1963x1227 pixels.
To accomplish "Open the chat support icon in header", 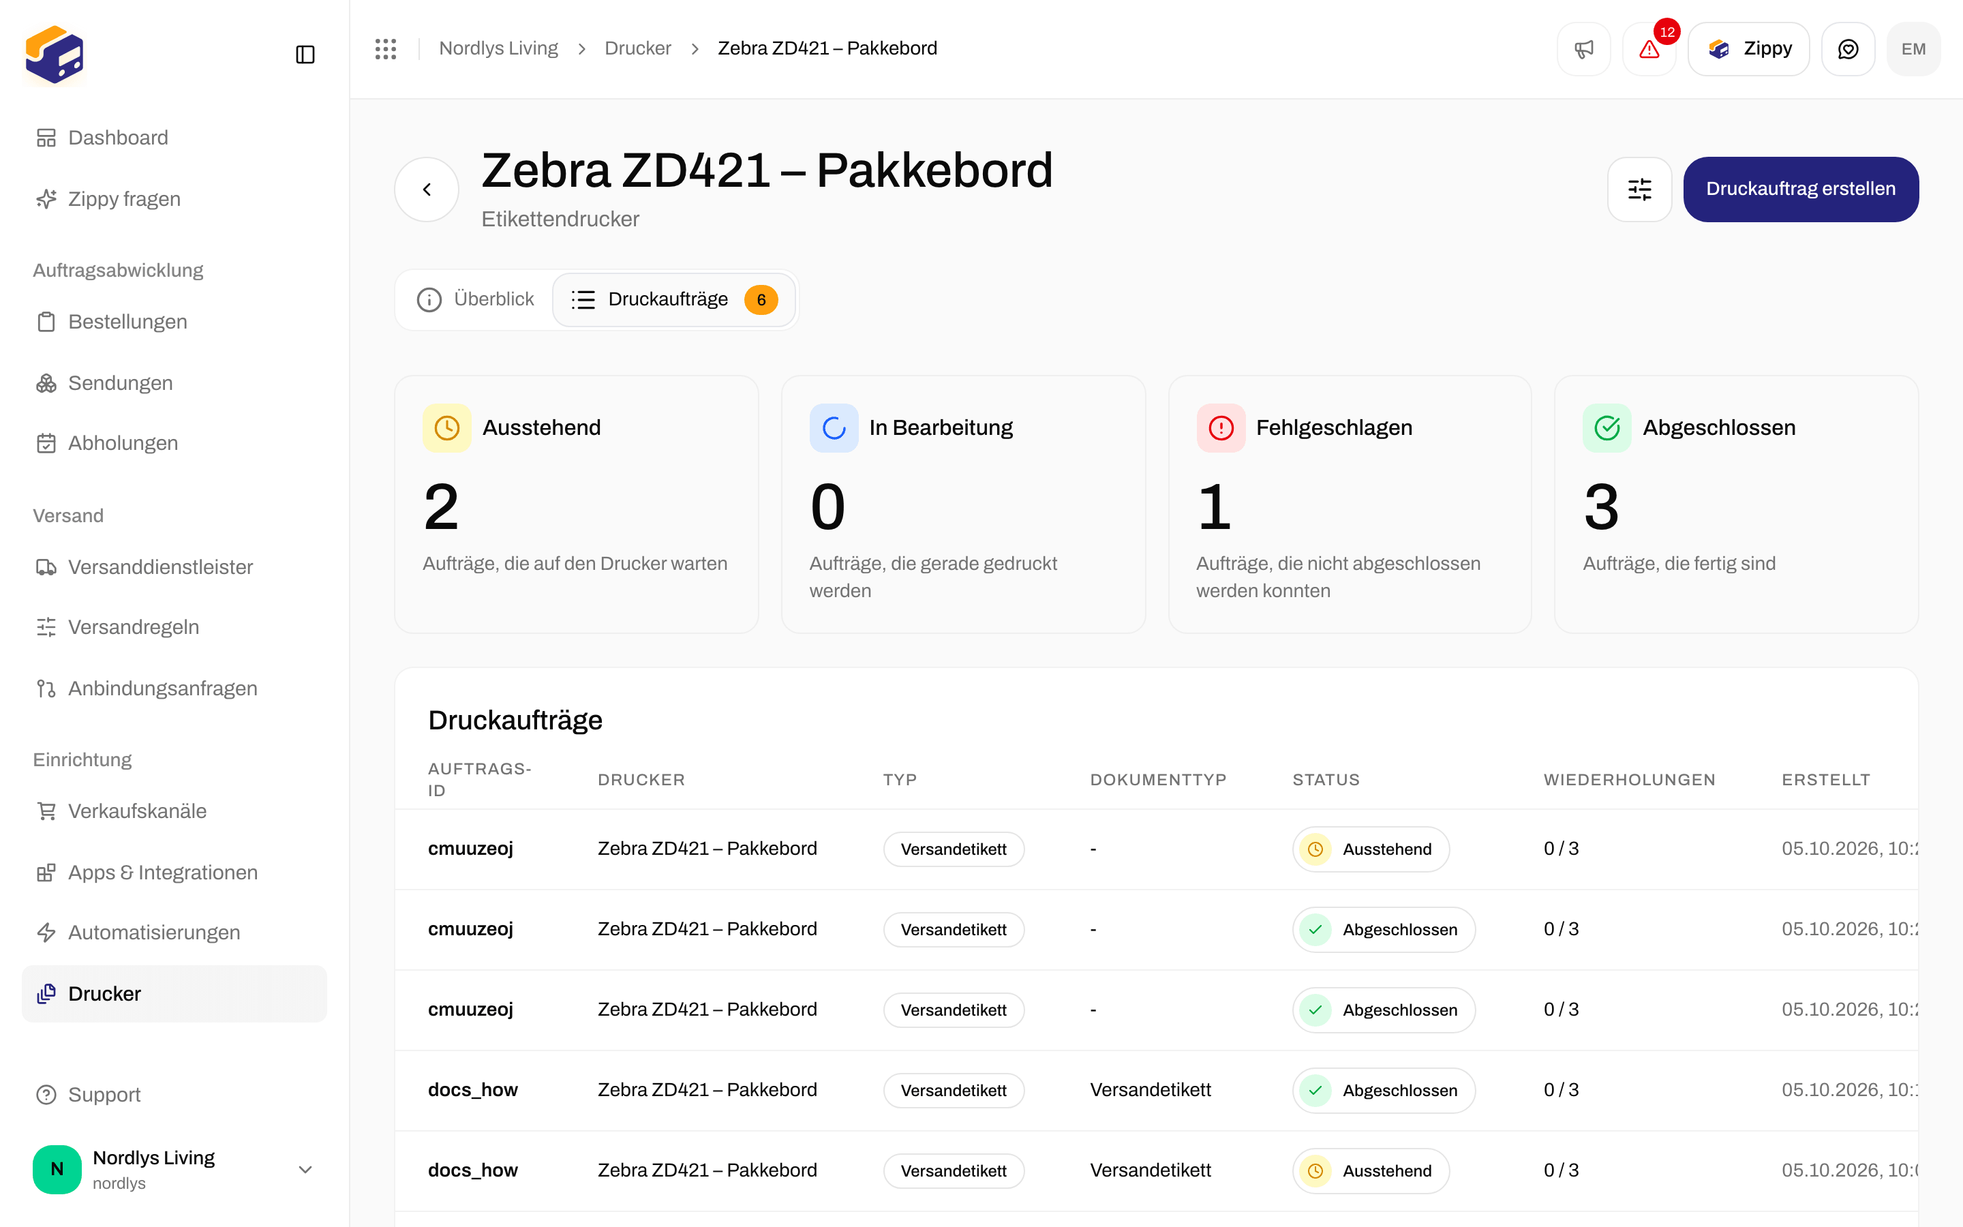I will point(1848,48).
